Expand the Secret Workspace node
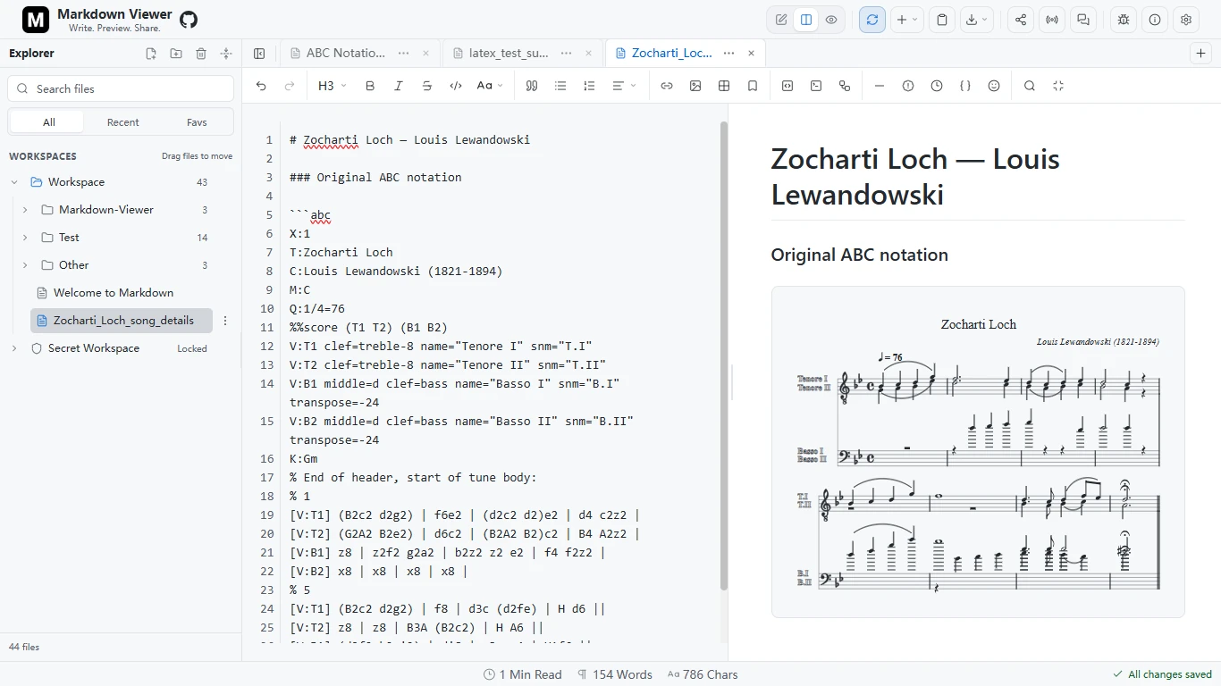The image size is (1221, 686). [x=14, y=348]
